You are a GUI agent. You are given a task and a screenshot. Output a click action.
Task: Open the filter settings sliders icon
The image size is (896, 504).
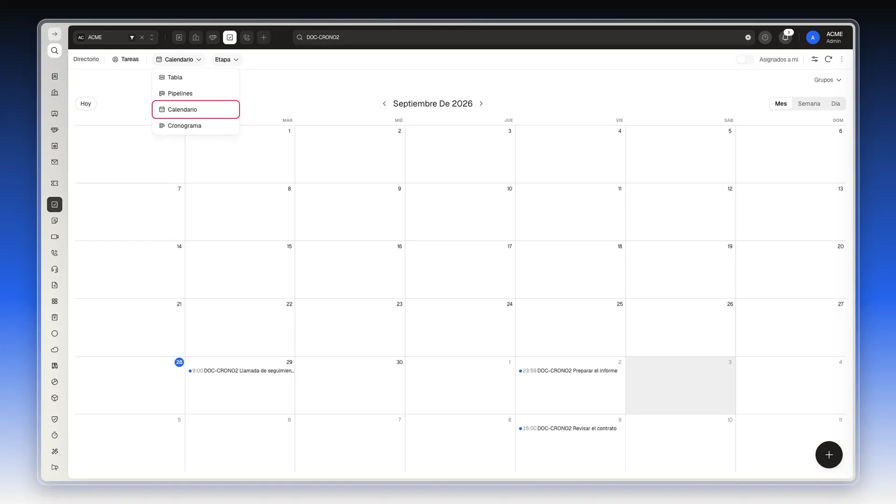click(x=814, y=59)
